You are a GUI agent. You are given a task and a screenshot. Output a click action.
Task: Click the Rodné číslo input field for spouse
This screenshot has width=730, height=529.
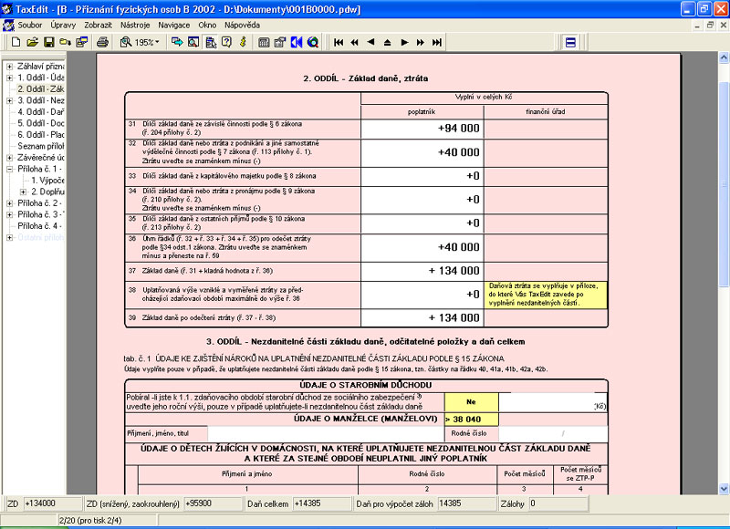point(553,433)
